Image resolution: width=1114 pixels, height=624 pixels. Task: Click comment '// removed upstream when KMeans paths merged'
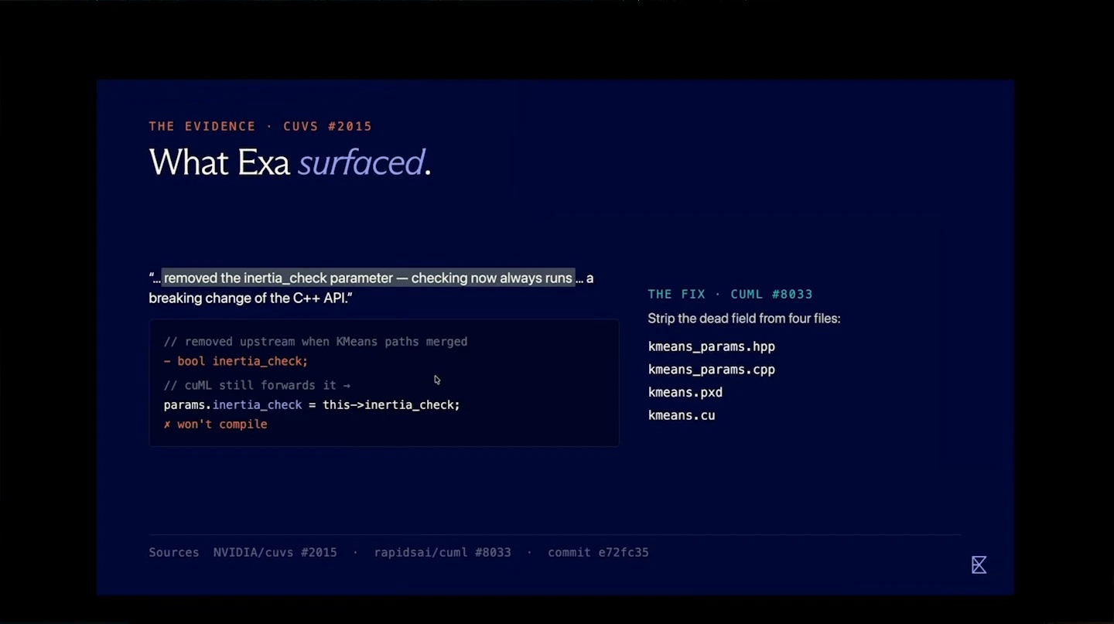pos(316,342)
